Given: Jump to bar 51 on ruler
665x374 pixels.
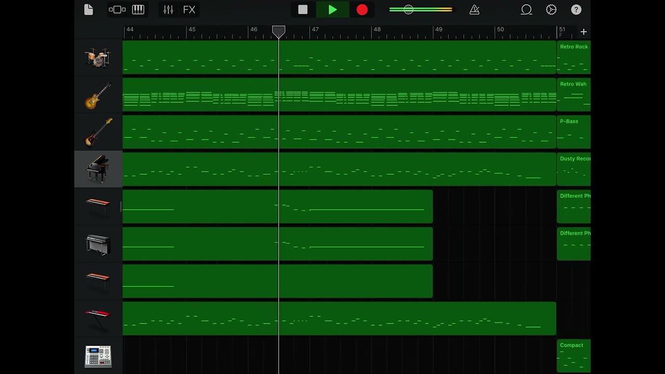Looking at the screenshot, I should point(562,30).
